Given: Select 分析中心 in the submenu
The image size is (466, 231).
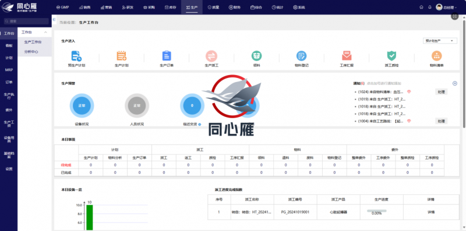Looking at the screenshot, I should pos(31,52).
